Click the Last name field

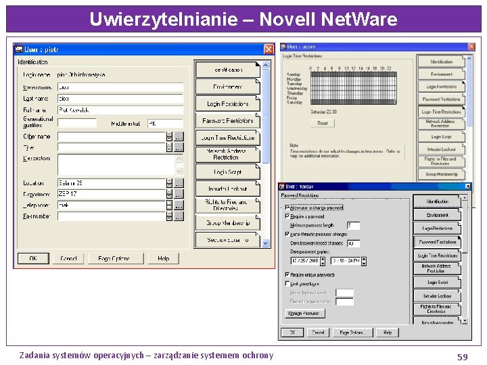[120, 99]
